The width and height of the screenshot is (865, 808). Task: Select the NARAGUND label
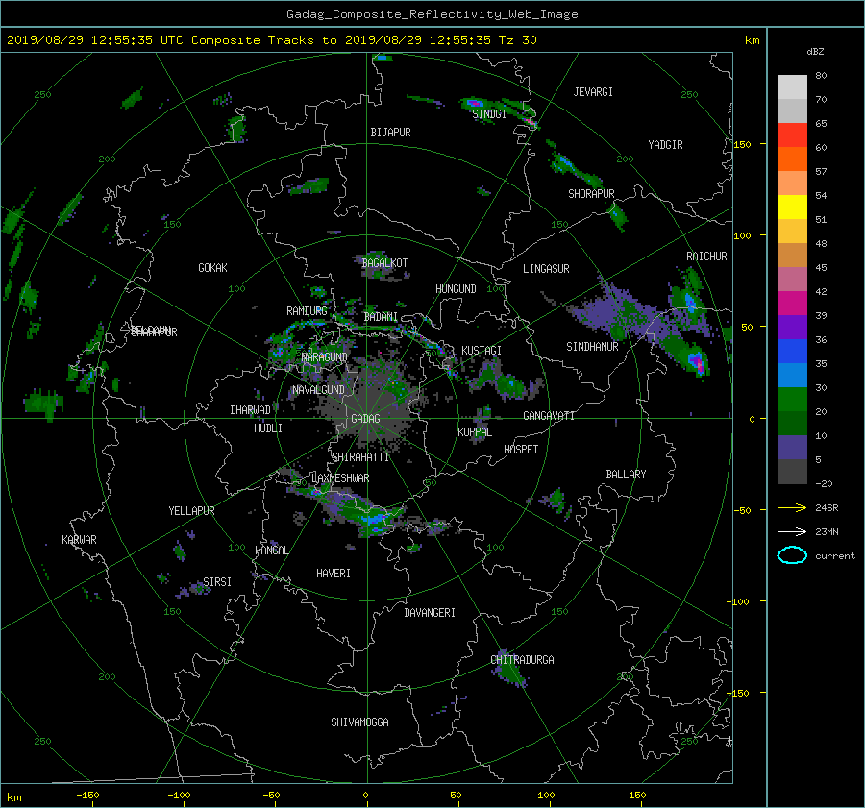click(325, 357)
